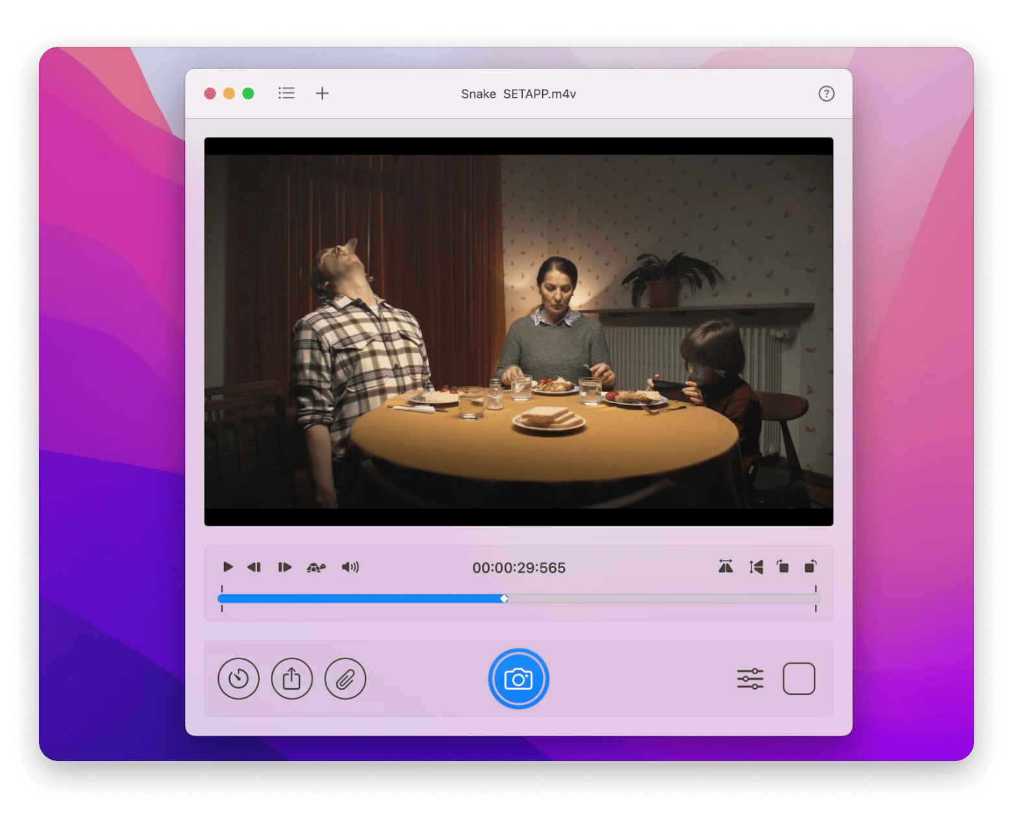This screenshot has height=813, width=1013.
Task: Click the end trim marker on the timeline
Action: point(816,598)
